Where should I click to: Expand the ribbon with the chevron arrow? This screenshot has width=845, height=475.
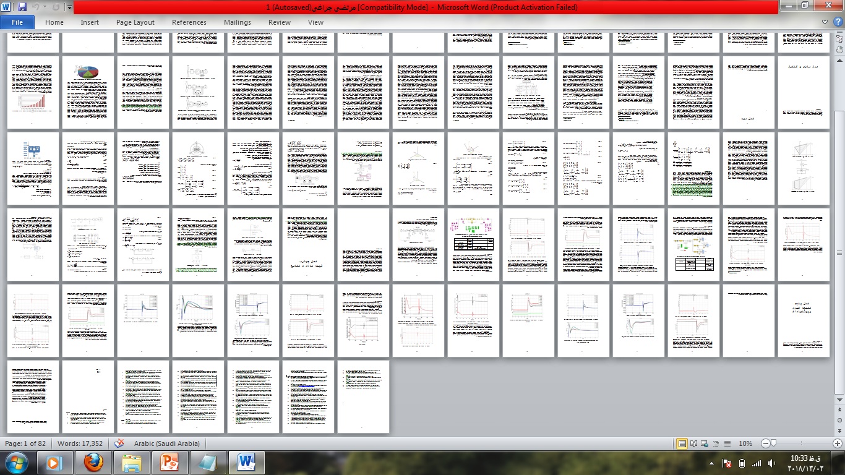(x=825, y=22)
